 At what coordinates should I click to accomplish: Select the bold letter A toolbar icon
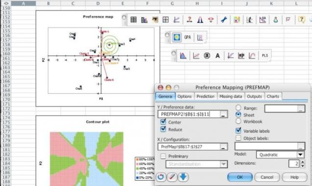pyautogui.click(x=217, y=56)
